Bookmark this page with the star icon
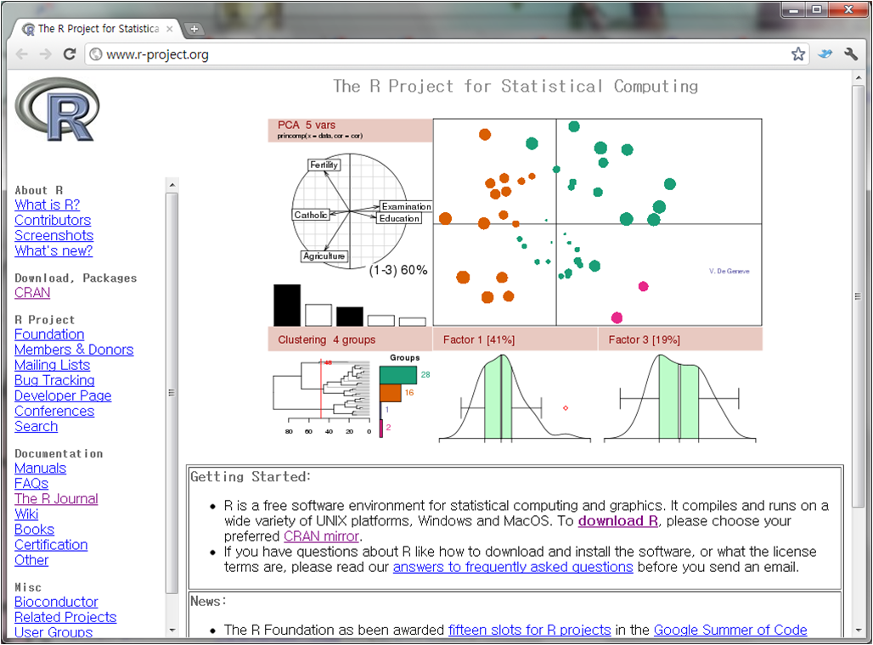Image resolution: width=873 pixels, height=645 pixels. coord(797,54)
